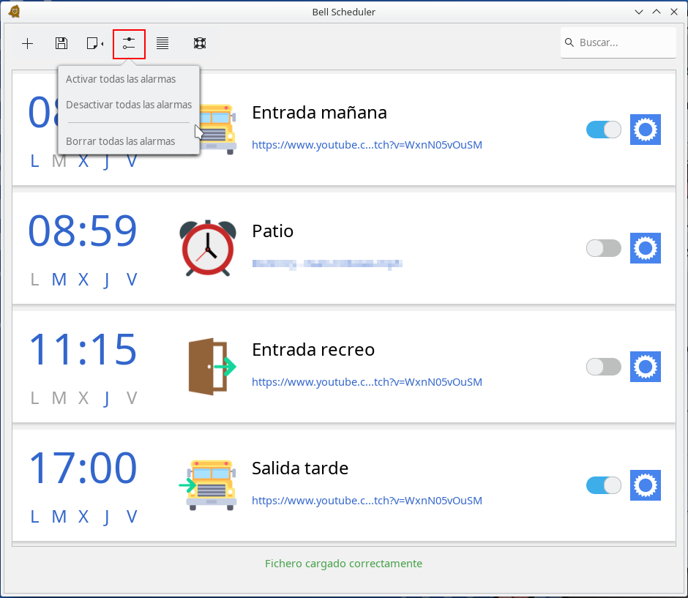Open settings gear for Salida tarde
The height and width of the screenshot is (598, 688).
[645, 485]
